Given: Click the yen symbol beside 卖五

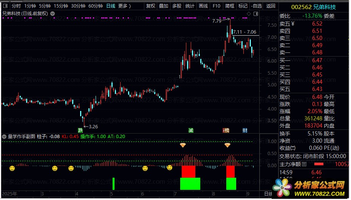Looking at the screenshot, I should pos(293,24).
